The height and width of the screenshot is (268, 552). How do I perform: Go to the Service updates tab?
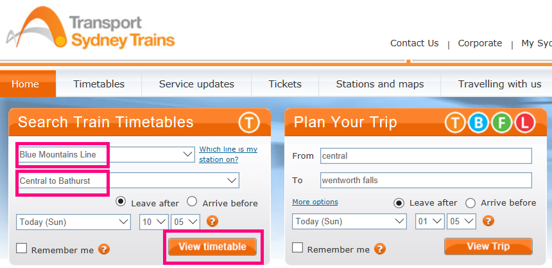tap(196, 84)
